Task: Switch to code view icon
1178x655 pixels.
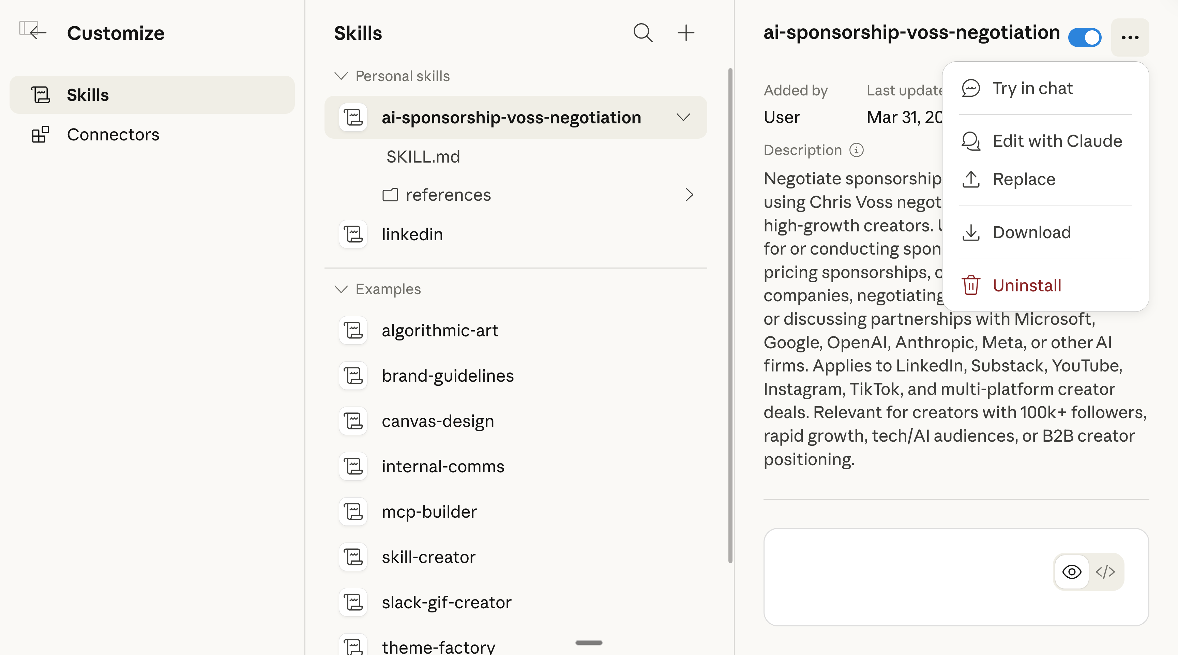Action: click(x=1105, y=572)
